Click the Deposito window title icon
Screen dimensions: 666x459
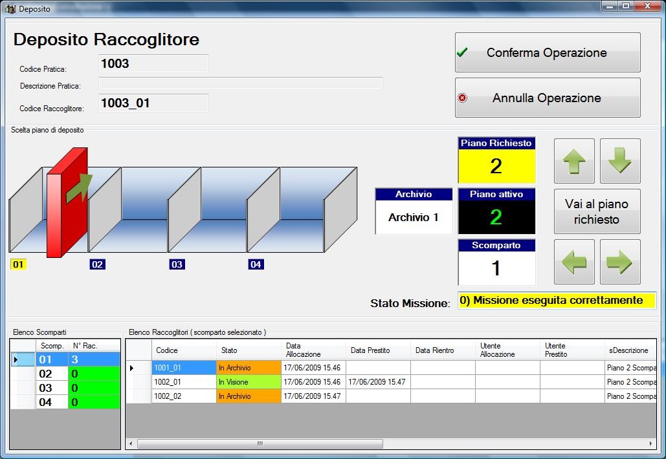[x=10, y=9]
